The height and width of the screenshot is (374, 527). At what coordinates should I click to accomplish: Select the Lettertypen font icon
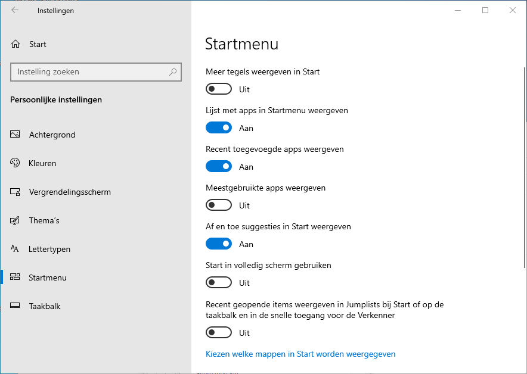pos(15,249)
